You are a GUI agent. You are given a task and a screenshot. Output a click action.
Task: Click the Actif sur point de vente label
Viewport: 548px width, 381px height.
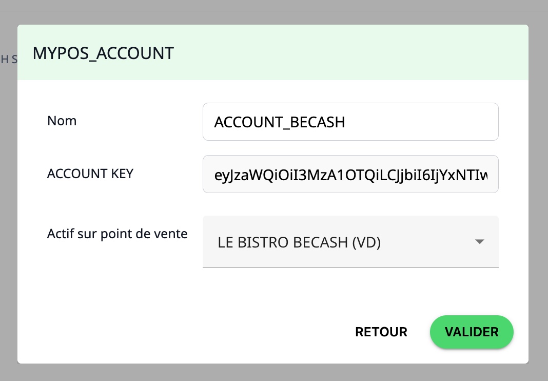(117, 234)
